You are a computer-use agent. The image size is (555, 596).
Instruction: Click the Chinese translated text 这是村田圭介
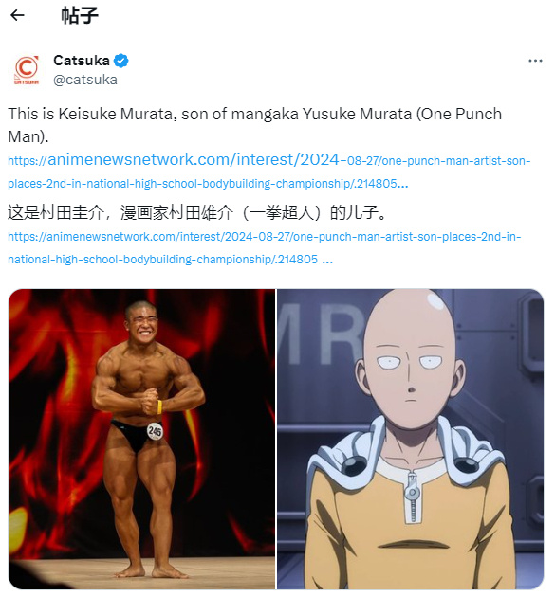coord(197,212)
